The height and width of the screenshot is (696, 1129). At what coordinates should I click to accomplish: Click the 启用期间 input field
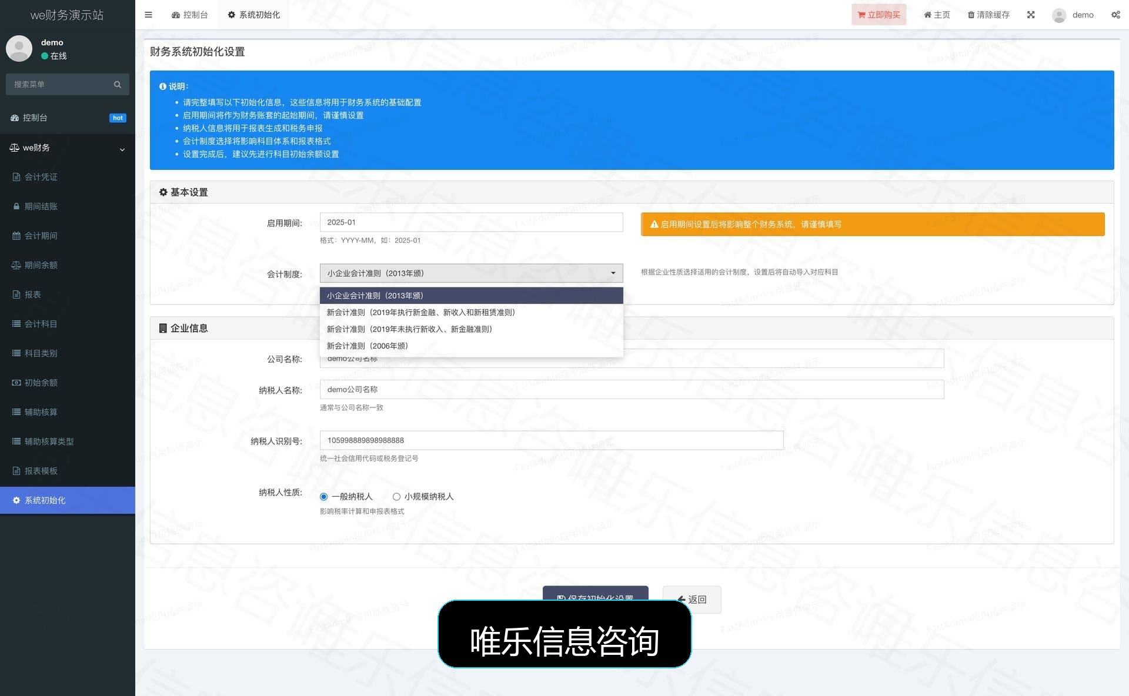pos(471,222)
